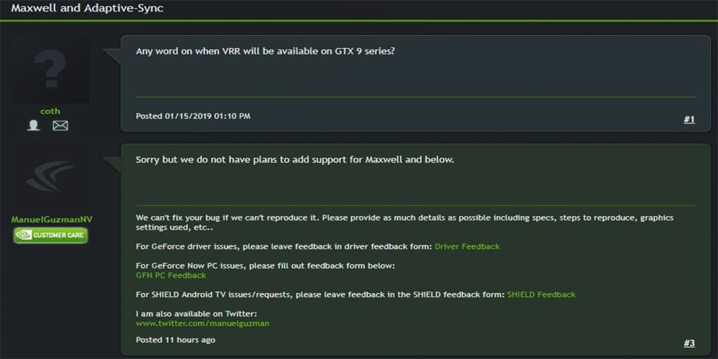The image size is (718, 359).
Task: Click the #3 post permalink
Action: (689, 343)
